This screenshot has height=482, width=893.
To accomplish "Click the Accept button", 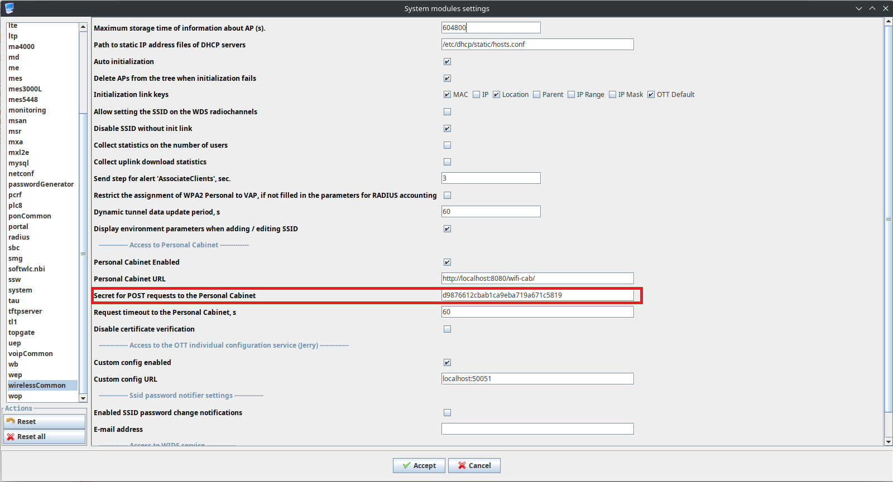I will (419, 466).
